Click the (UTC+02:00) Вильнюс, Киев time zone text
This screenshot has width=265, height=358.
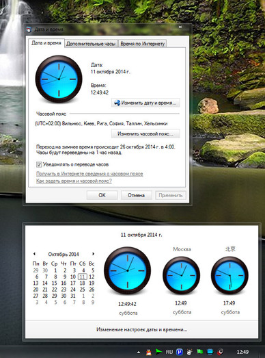tap(101, 123)
